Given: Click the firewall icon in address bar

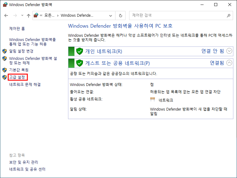Looking at the screenshot, I should tap(36, 15).
